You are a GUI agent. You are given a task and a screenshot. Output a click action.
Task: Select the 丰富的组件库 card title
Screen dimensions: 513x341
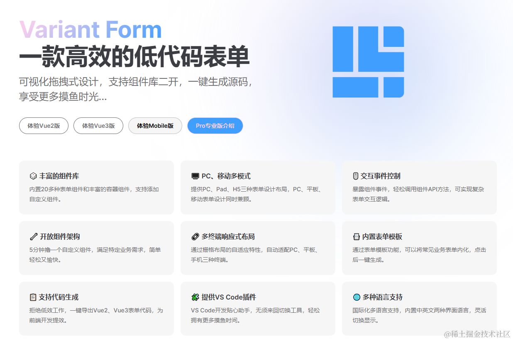click(59, 176)
